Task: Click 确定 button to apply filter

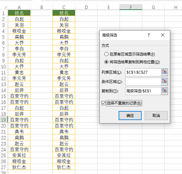Action: 130,115
